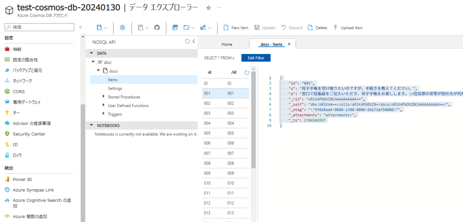Image resolution: width=463 pixels, height=222 pixels.
Task: Click the Update button
Action: (x=265, y=28)
